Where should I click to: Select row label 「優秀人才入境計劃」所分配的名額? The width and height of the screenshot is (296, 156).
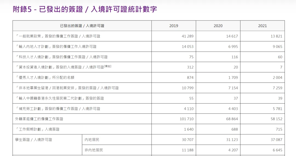[45, 78]
